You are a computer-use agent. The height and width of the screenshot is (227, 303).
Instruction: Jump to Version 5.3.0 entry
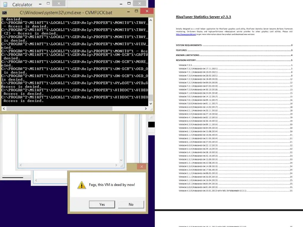235,166
